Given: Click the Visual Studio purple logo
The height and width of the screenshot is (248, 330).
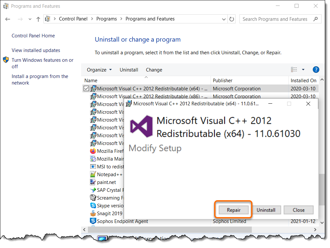Looking at the screenshot, I should click(x=141, y=126).
